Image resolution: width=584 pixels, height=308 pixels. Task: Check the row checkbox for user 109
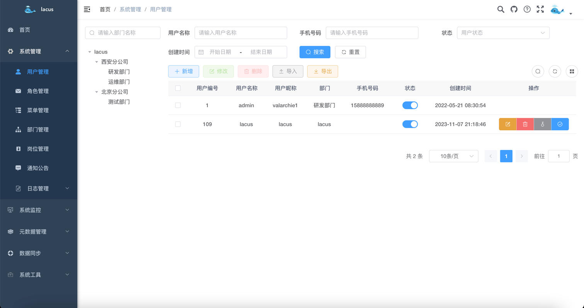point(178,124)
